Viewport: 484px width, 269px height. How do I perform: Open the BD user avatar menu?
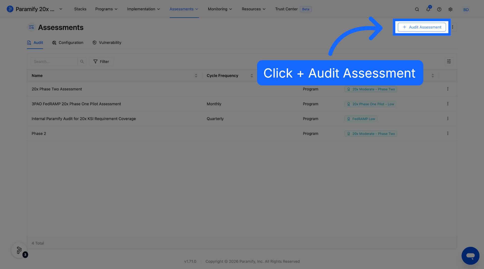point(466,10)
